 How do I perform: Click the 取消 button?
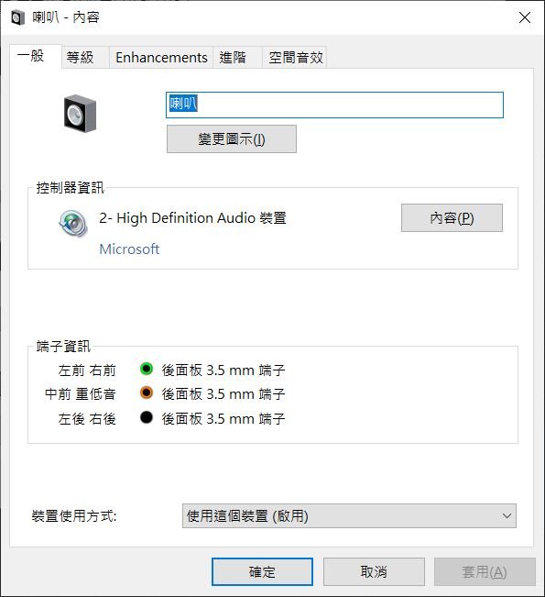374,571
